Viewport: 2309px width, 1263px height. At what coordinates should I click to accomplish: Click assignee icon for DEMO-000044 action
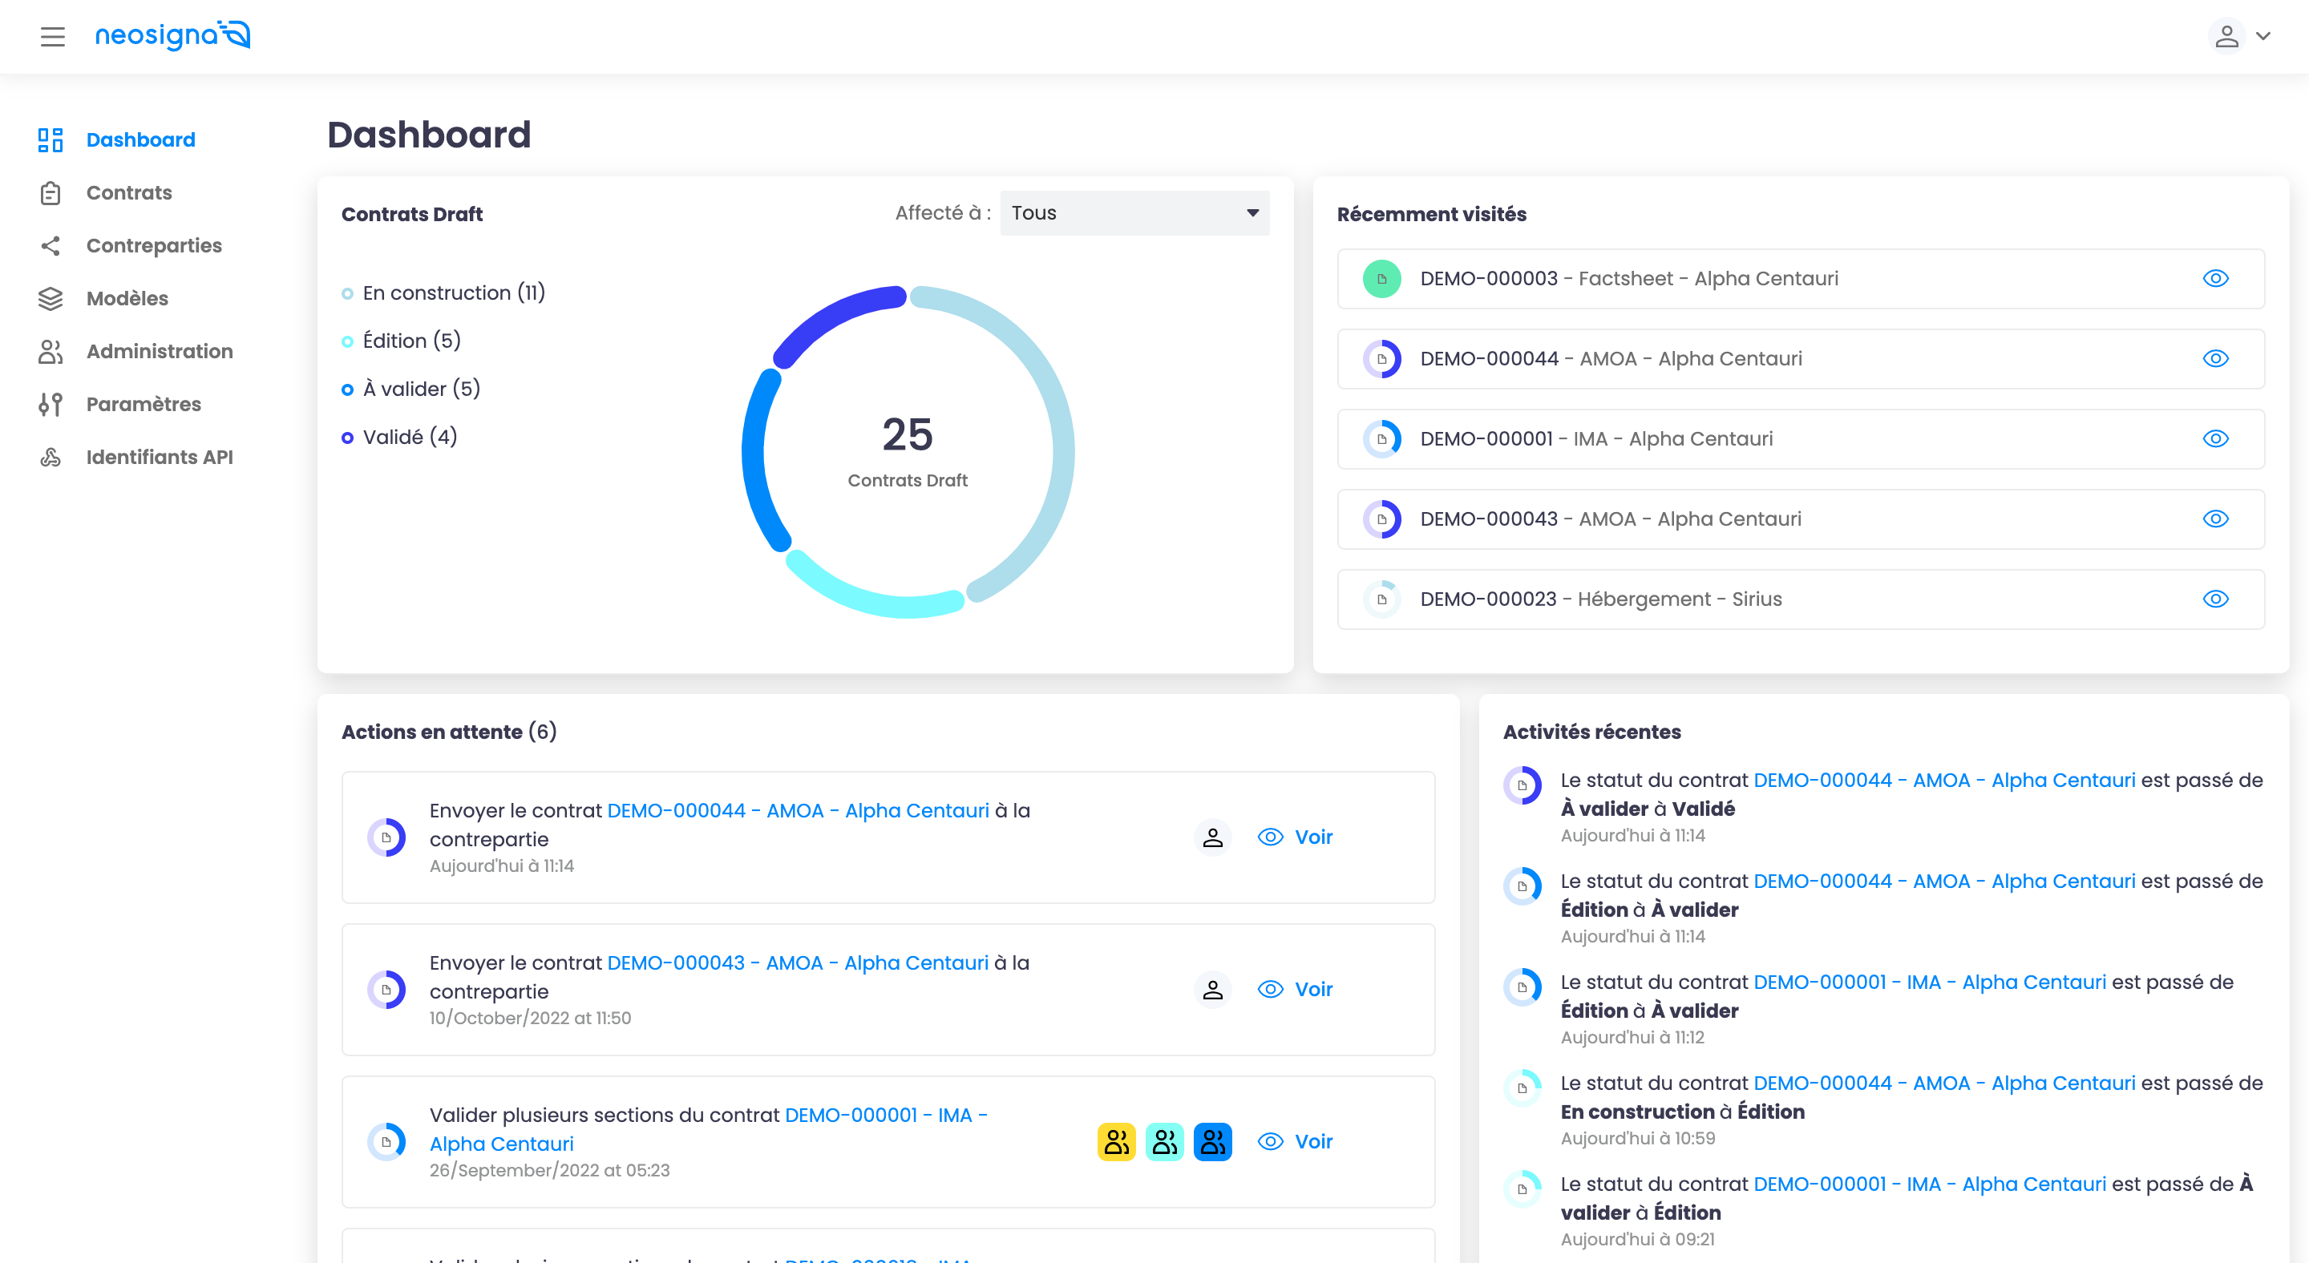(x=1212, y=837)
